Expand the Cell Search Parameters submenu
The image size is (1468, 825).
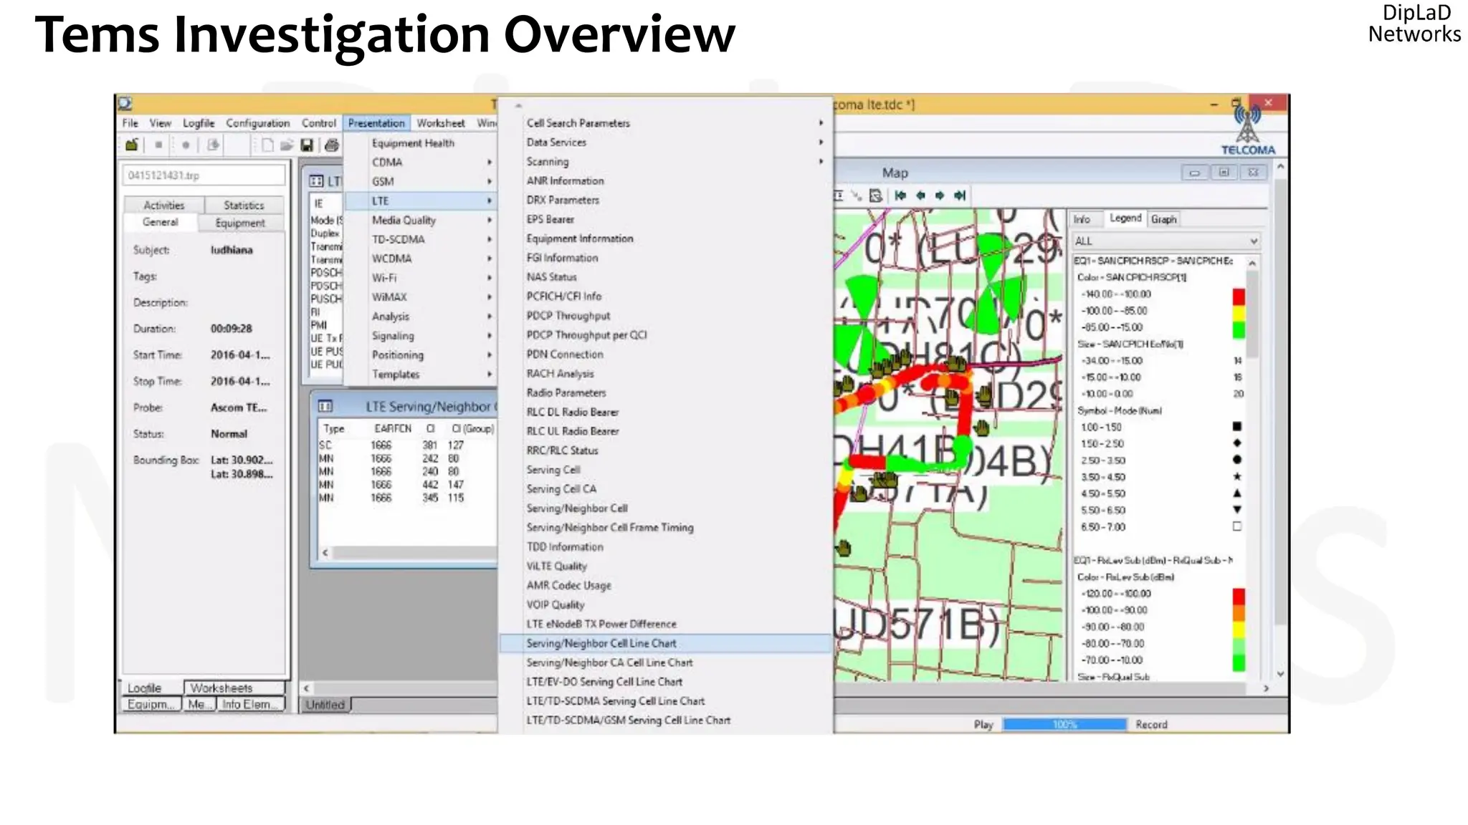[x=667, y=123]
